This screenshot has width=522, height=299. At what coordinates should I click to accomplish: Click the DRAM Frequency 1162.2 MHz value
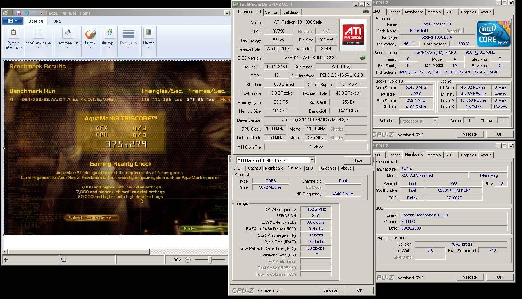[316, 210]
